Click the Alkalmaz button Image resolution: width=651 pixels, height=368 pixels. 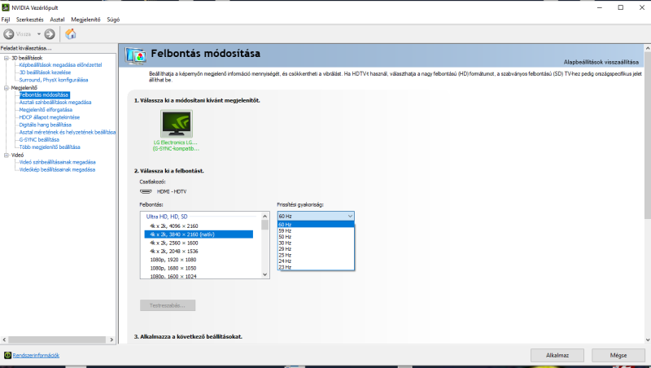557,356
